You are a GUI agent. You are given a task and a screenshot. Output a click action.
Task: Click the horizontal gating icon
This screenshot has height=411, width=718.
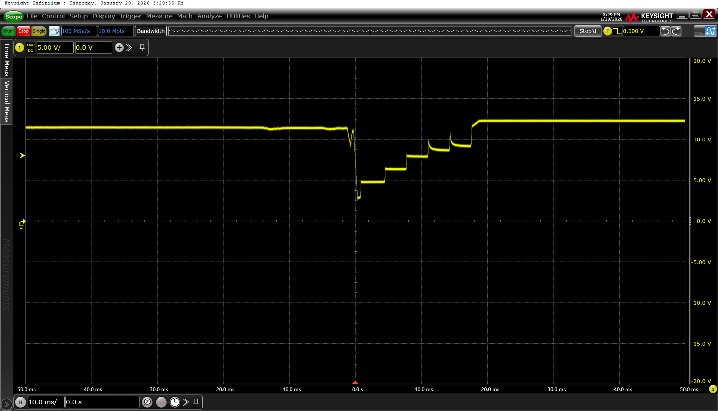click(161, 402)
